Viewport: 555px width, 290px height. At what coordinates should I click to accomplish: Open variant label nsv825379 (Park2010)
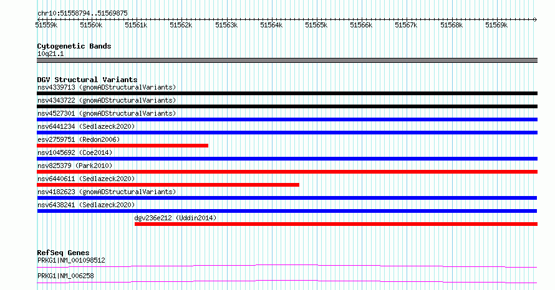(x=75, y=166)
